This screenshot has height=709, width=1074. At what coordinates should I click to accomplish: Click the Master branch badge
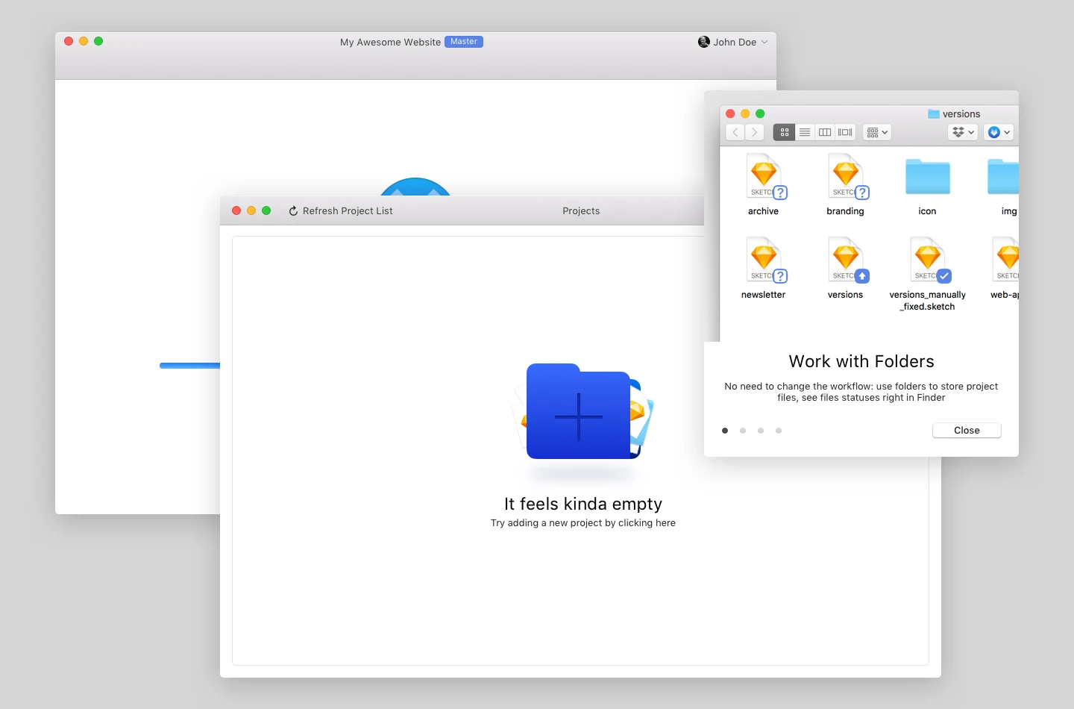(x=464, y=42)
